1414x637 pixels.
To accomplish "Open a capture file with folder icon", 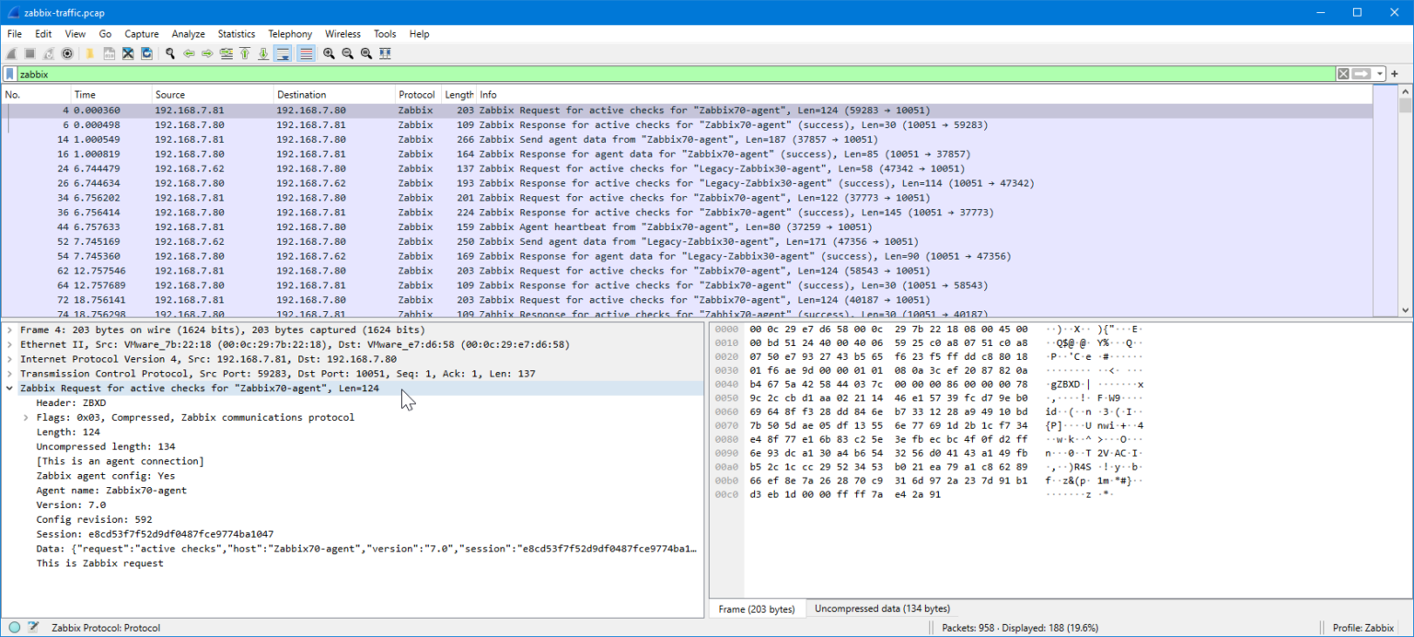I will point(90,53).
